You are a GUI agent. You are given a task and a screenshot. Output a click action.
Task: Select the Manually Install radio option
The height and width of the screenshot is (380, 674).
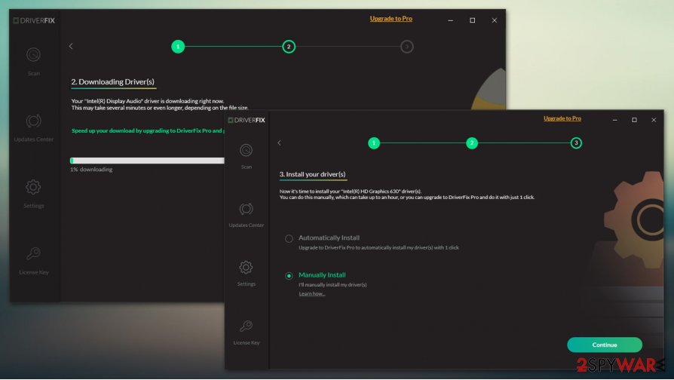[289, 275]
